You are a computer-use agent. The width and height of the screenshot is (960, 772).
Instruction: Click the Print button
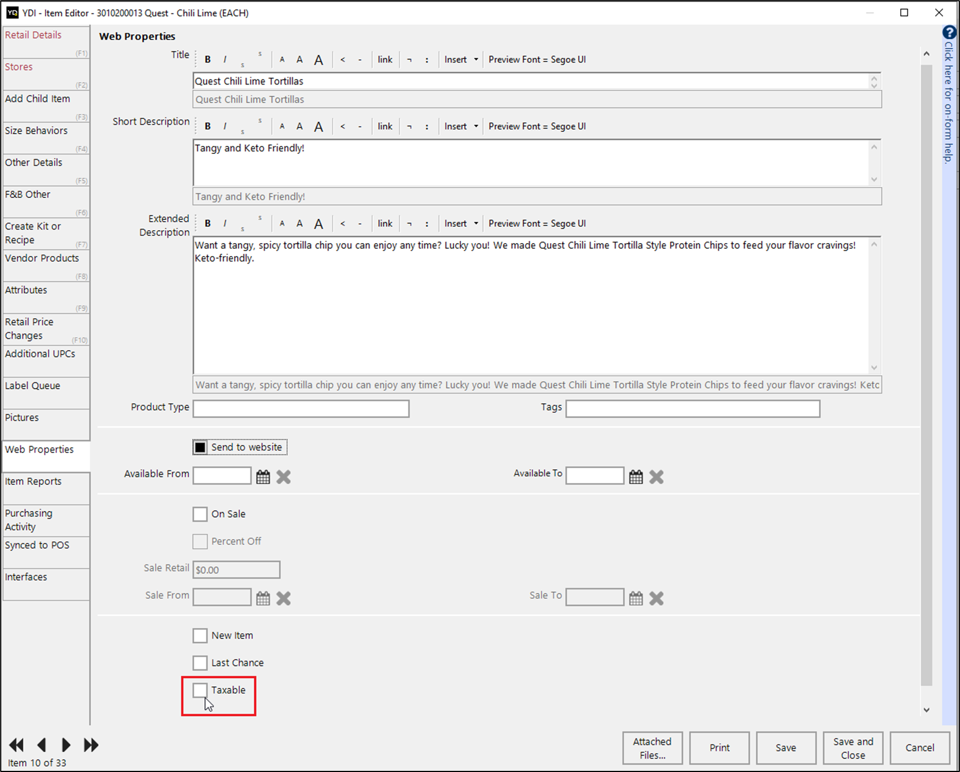(719, 748)
